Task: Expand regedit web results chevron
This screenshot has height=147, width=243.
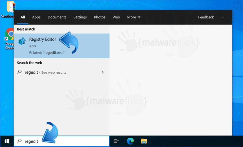Action: tap(103, 72)
